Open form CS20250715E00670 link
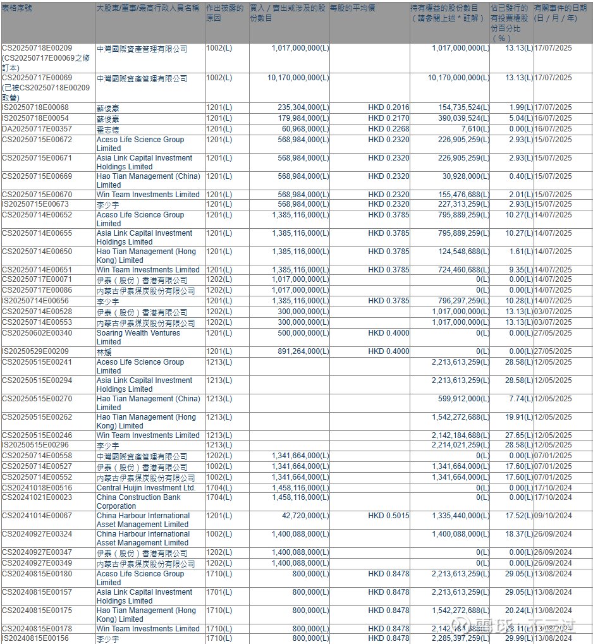Image resolution: width=593 pixels, height=644 pixels. 37,195
